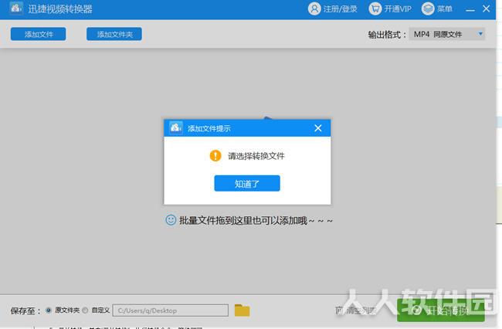Image resolution: width=502 pixels, height=329 pixels.
Task: Dismiss dialog with 知道了 button
Action: [247, 183]
